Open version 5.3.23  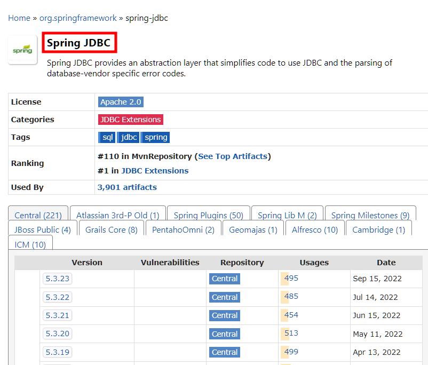coord(57,279)
